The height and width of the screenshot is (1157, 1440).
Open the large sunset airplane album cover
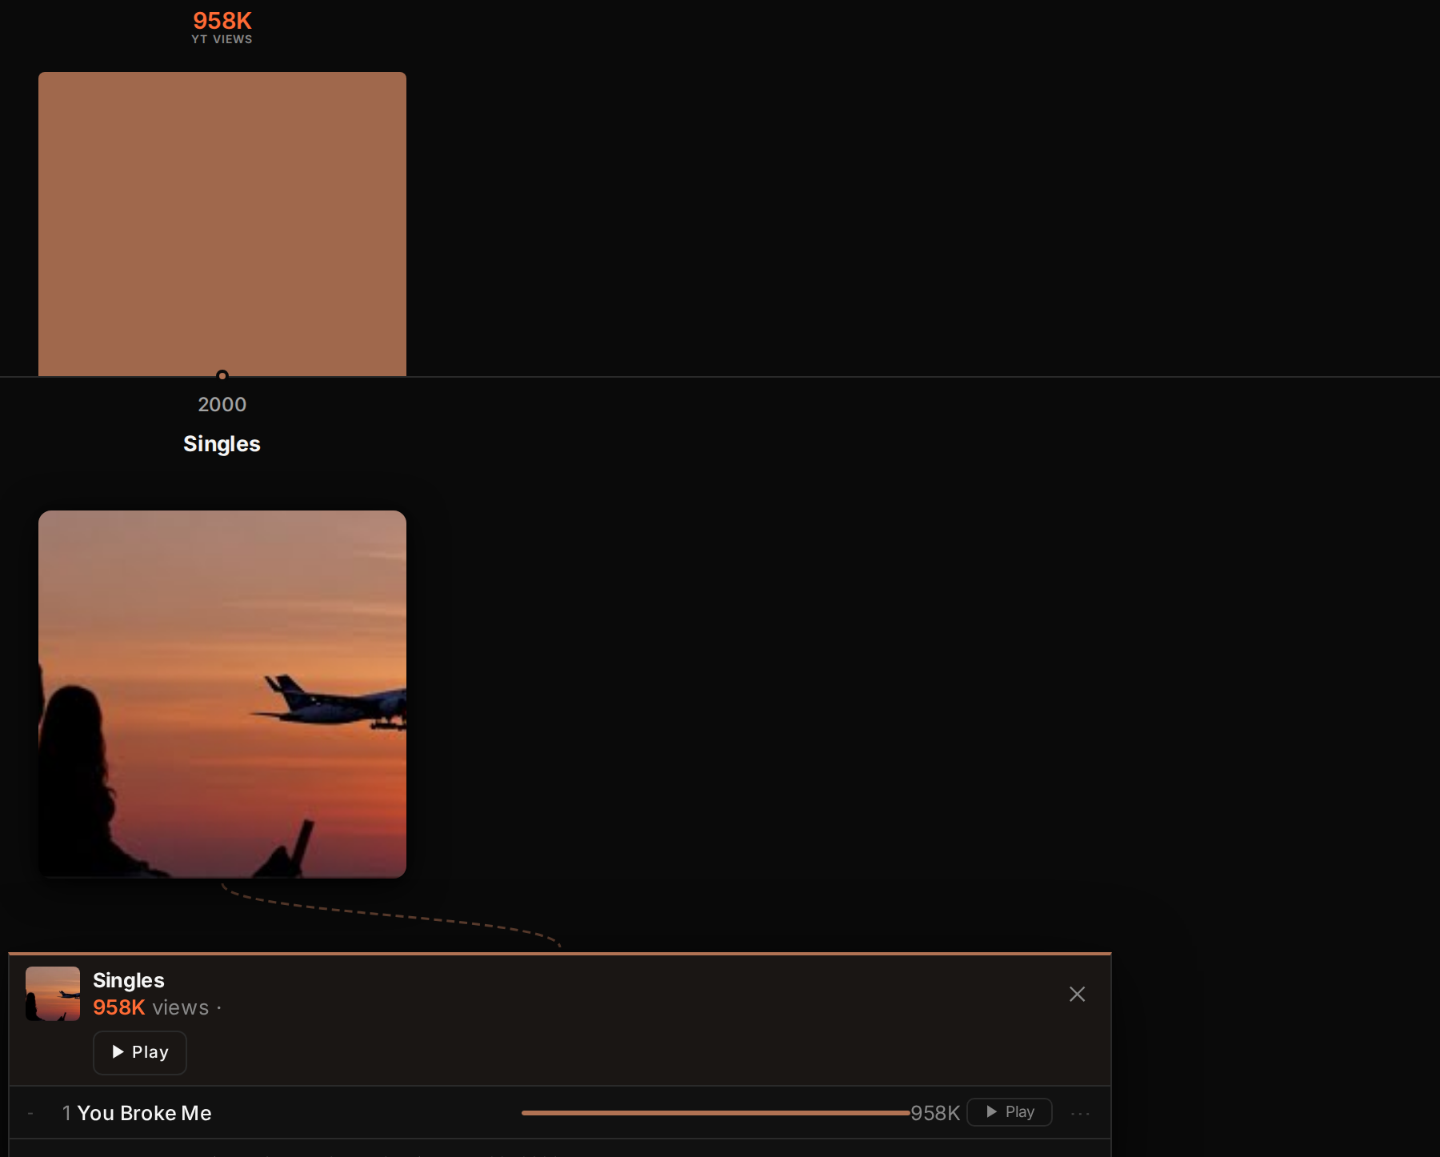point(222,694)
